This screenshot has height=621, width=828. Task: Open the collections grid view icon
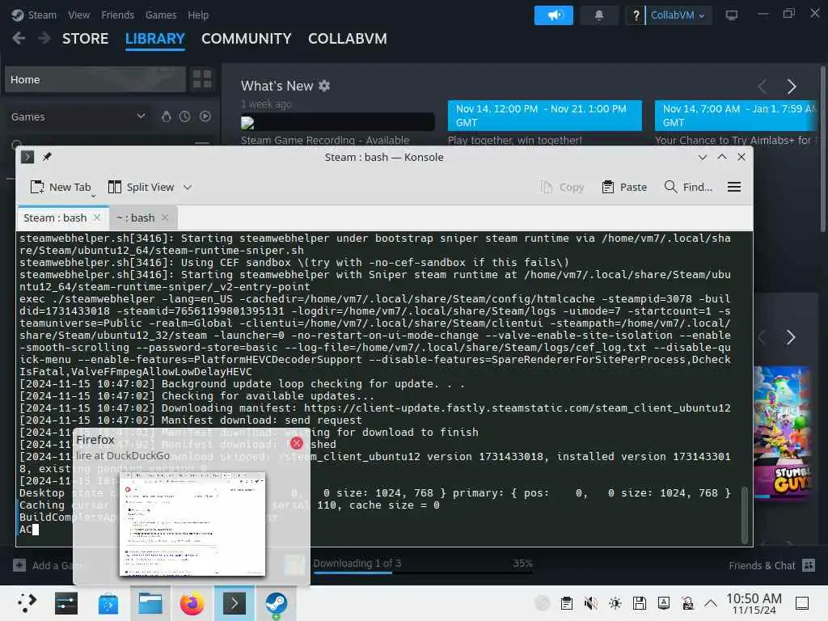tap(201, 79)
